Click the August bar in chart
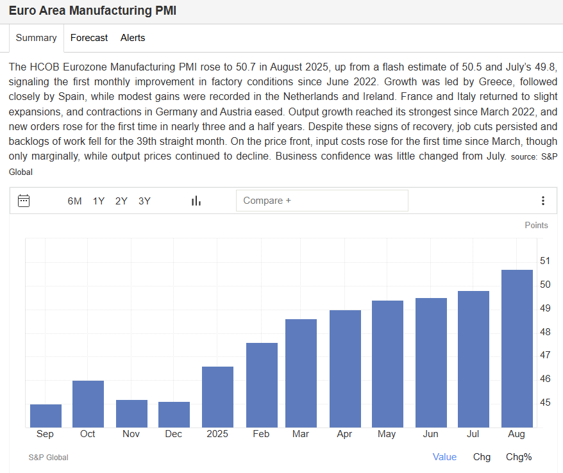This screenshot has width=563, height=473. [x=517, y=349]
